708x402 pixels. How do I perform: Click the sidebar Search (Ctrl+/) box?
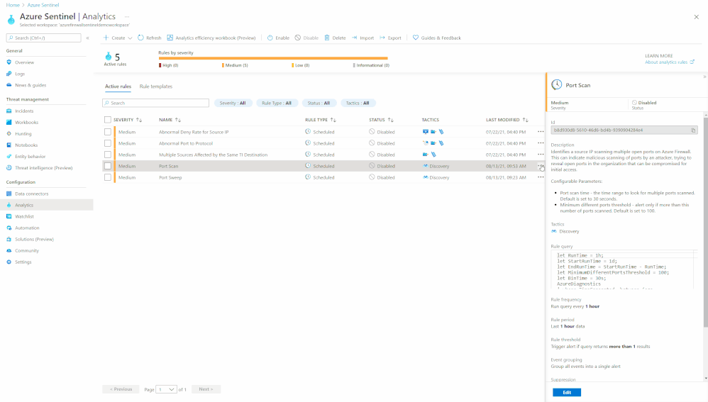coord(44,38)
